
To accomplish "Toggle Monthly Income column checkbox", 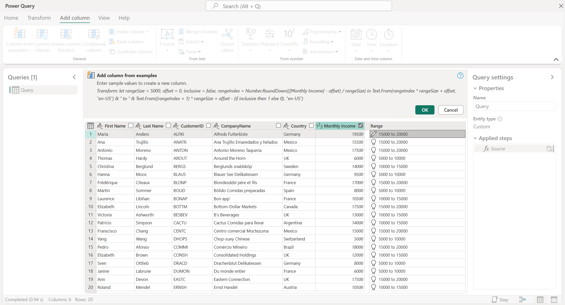I will pos(361,125).
